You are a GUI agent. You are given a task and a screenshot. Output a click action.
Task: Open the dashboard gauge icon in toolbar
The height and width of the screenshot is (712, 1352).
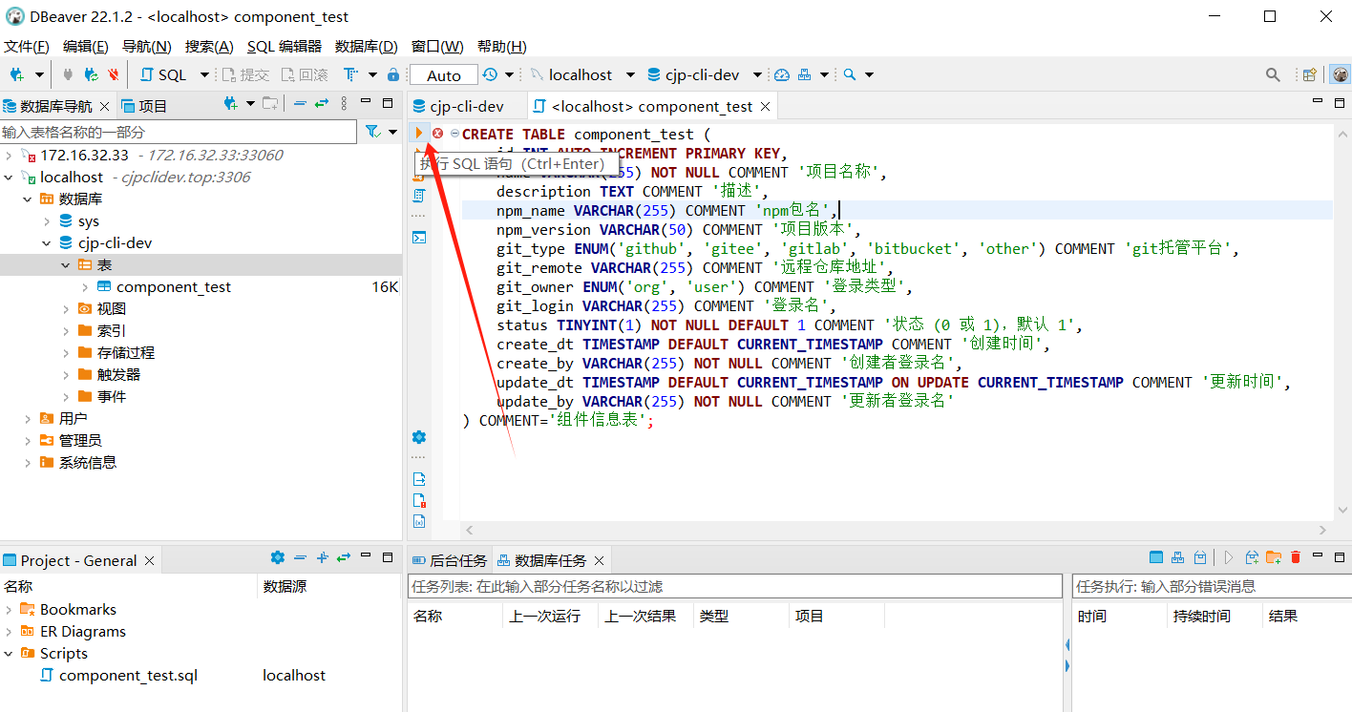pyautogui.click(x=782, y=74)
